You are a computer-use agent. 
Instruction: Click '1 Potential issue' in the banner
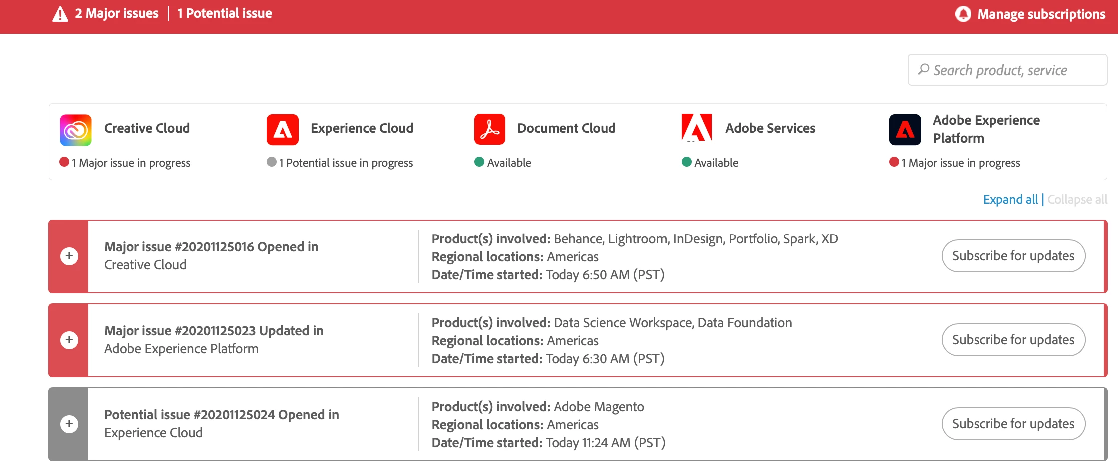225,13
